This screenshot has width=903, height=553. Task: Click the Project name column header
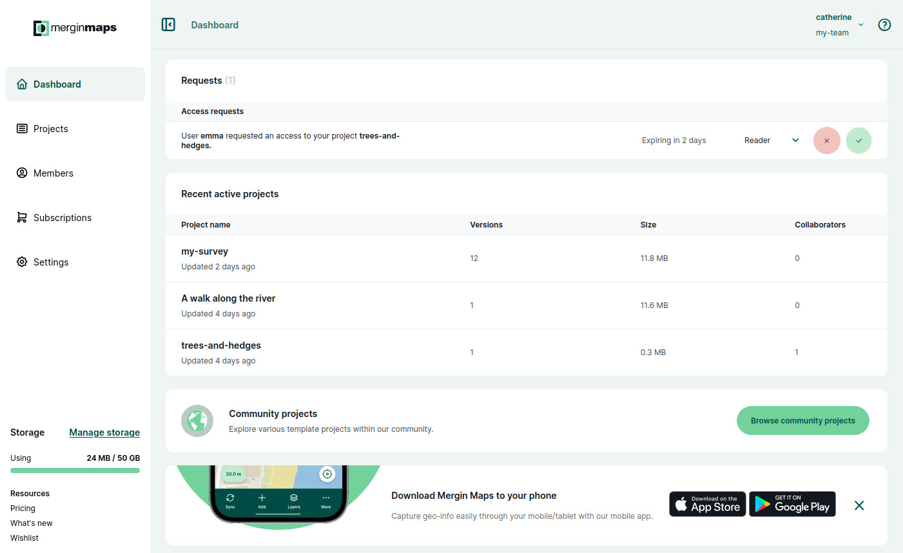pyautogui.click(x=206, y=225)
